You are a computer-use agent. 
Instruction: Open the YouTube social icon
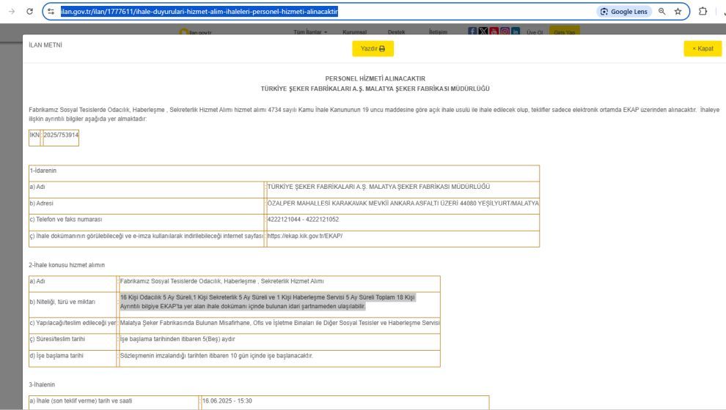pyautogui.click(x=494, y=31)
